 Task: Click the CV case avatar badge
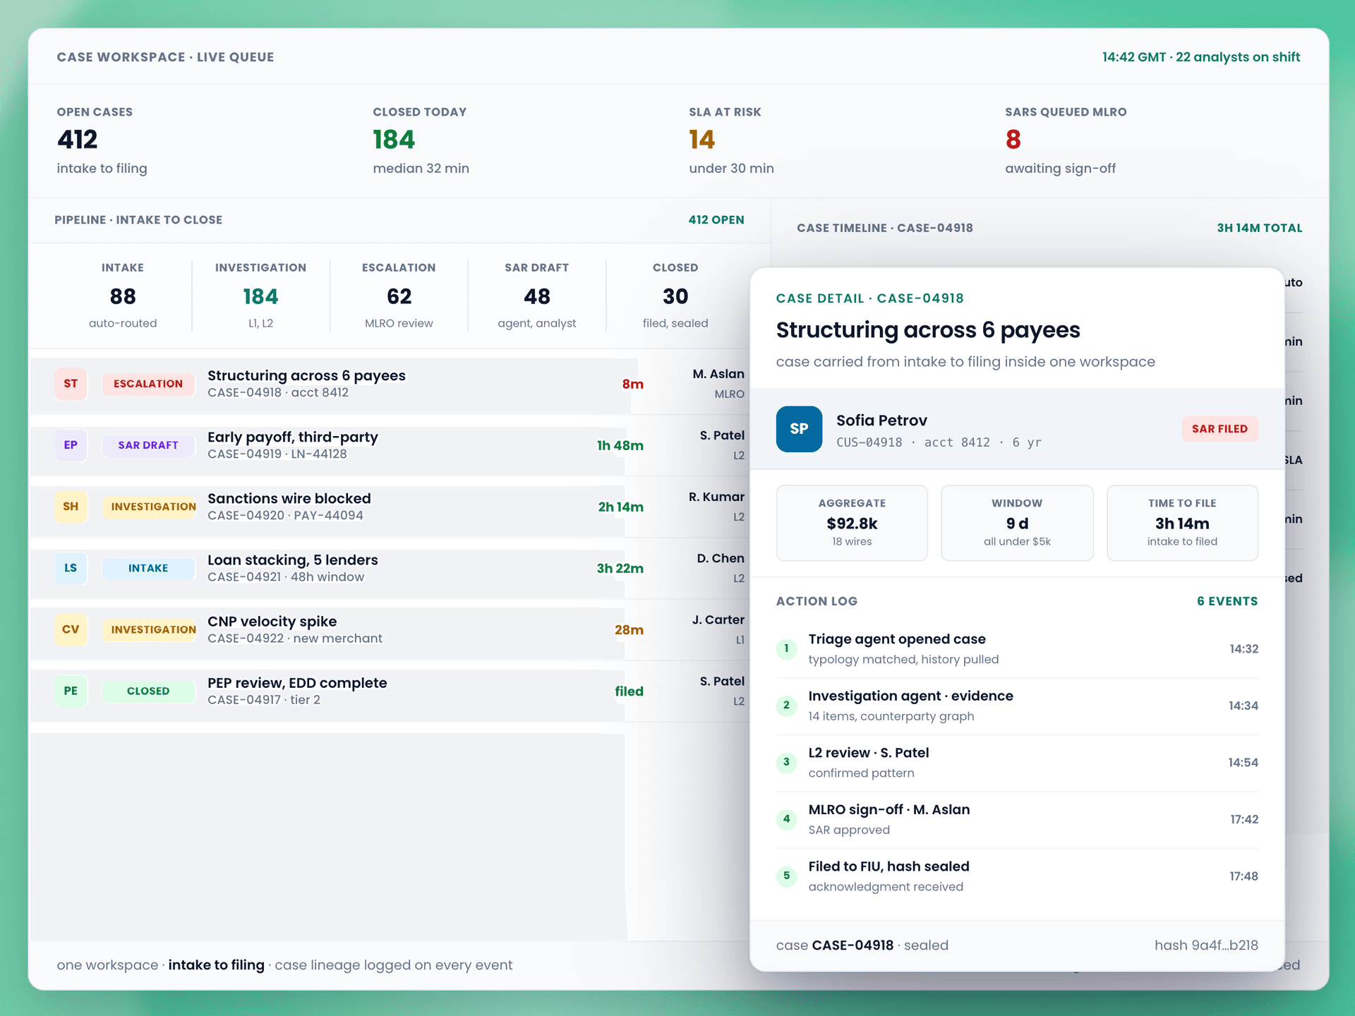point(71,629)
